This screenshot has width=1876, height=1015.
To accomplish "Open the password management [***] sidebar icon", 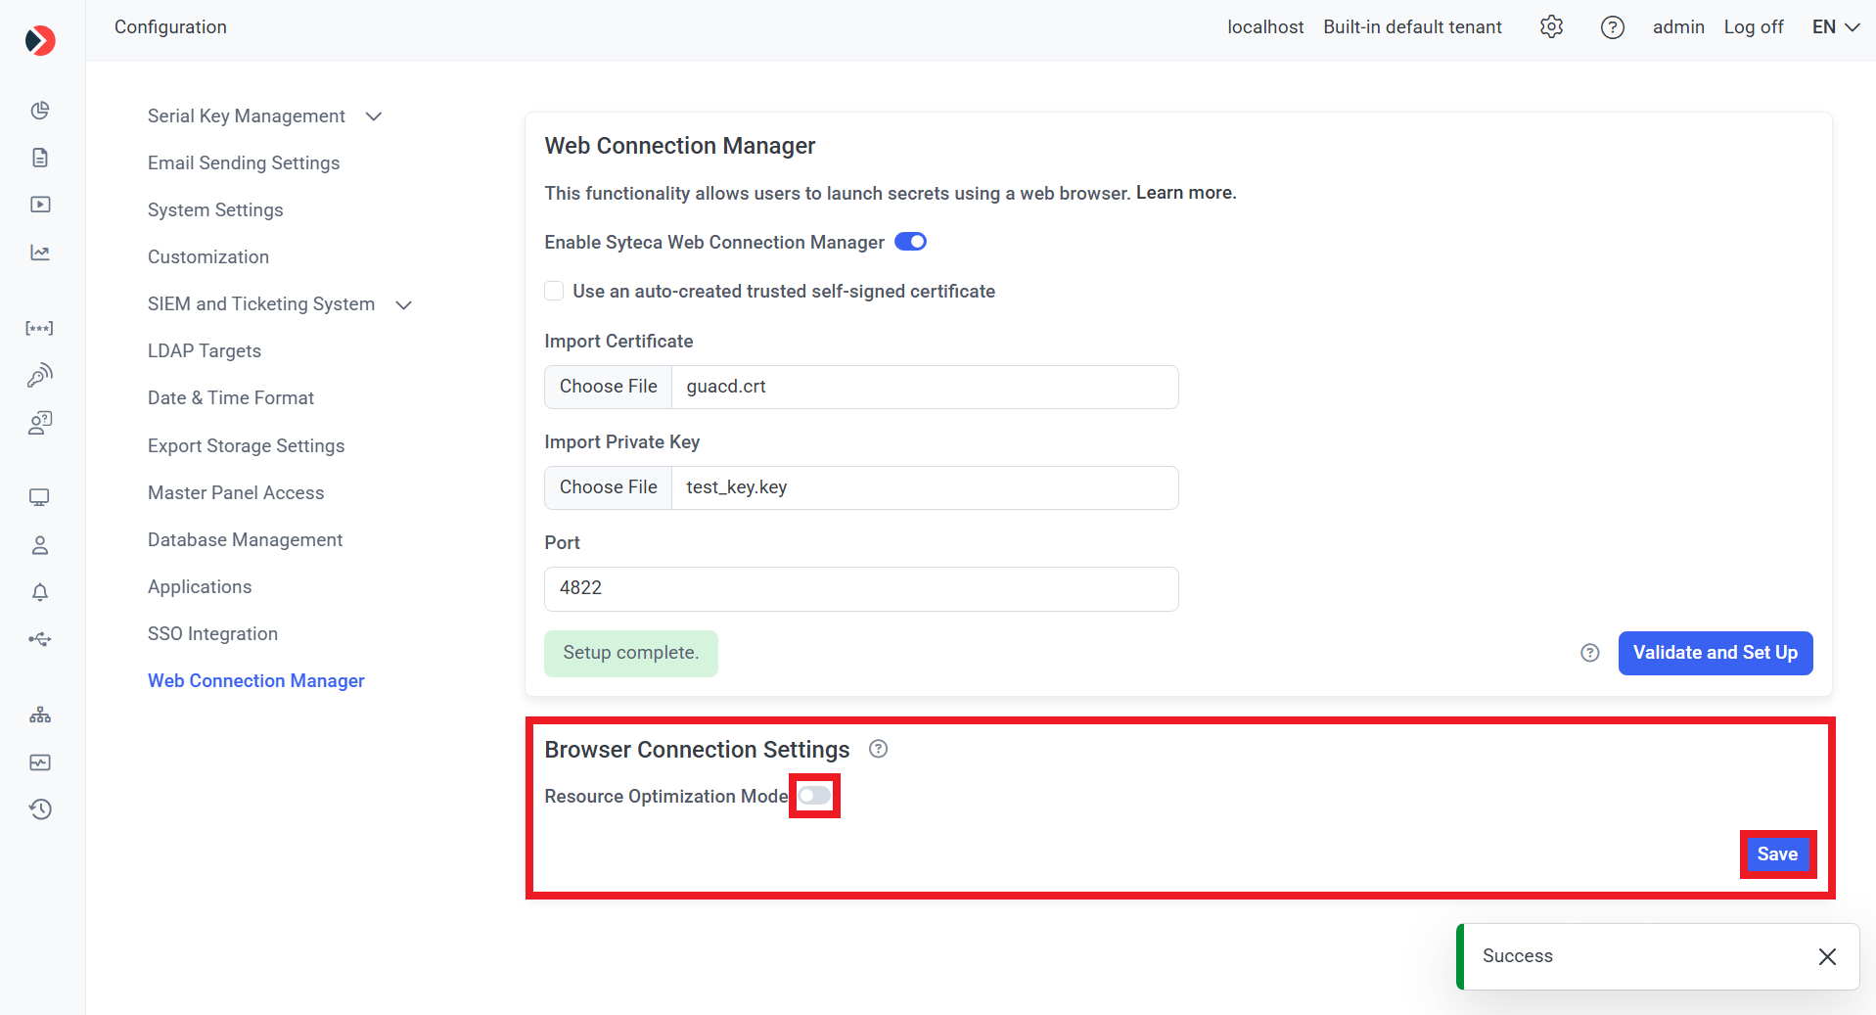I will 40,328.
